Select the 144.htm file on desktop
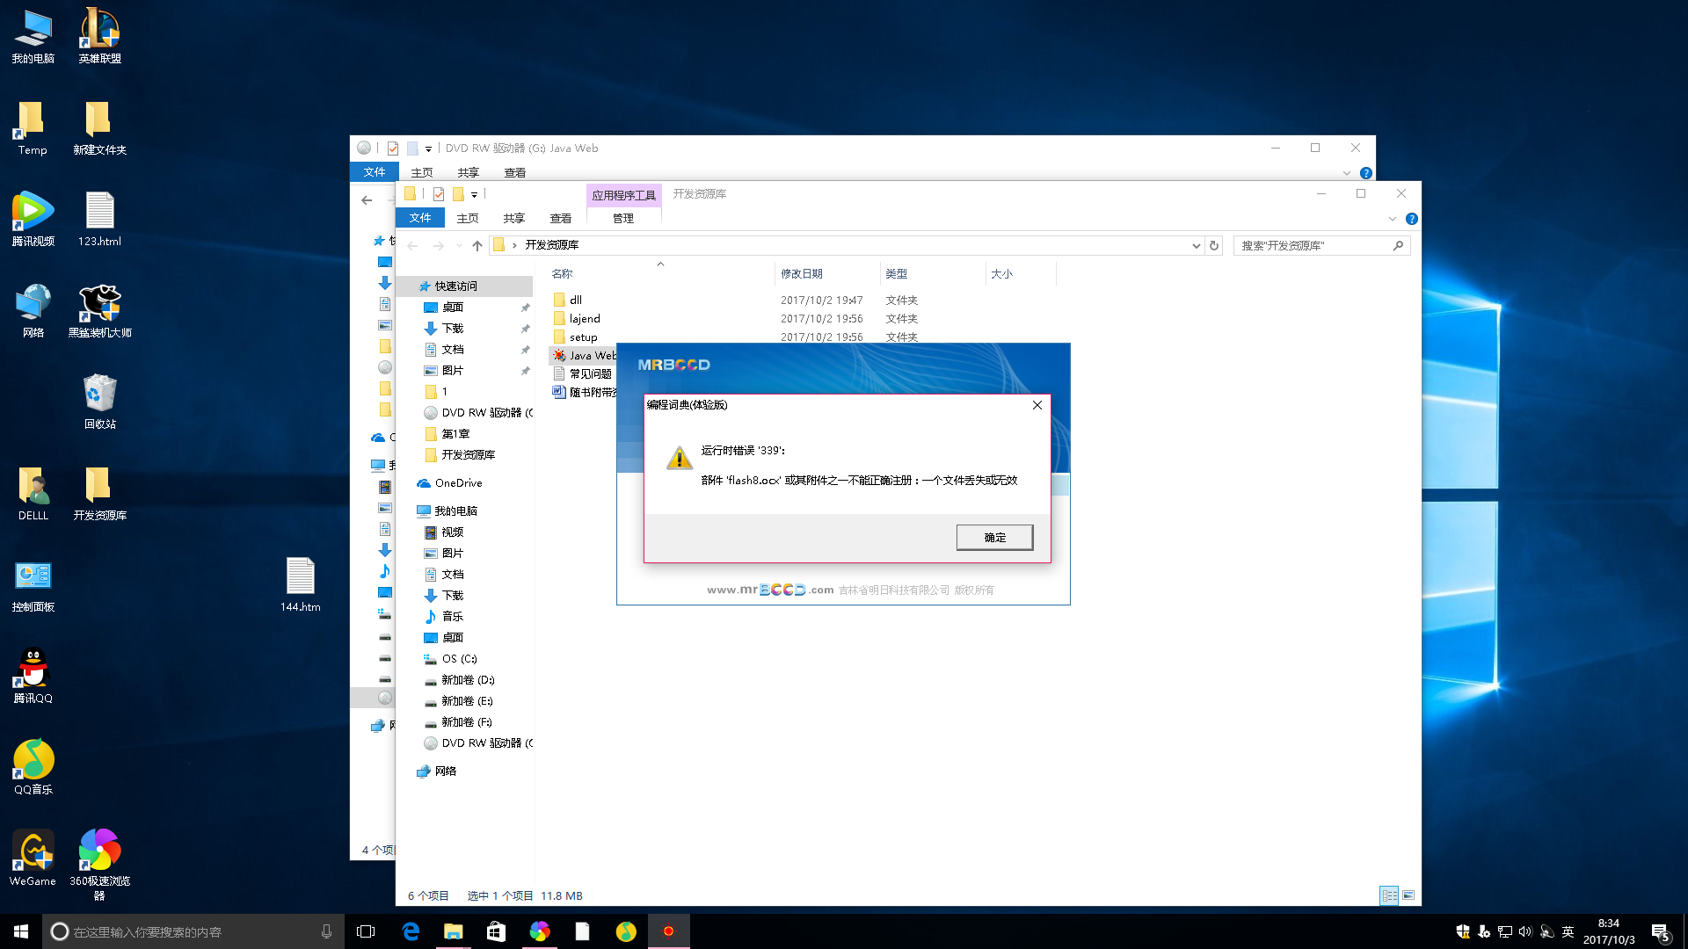Image resolution: width=1688 pixels, height=949 pixels. coord(301,585)
